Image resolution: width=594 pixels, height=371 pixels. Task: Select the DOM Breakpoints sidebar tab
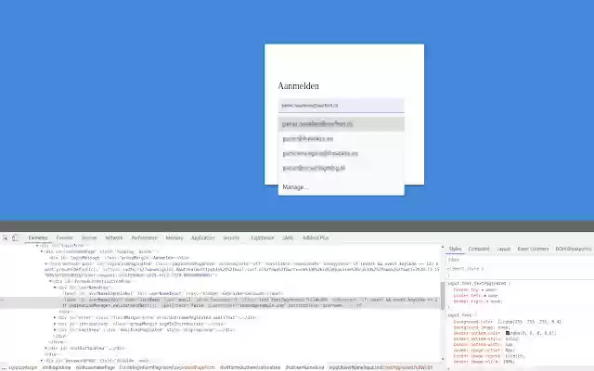[x=574, y=249]
